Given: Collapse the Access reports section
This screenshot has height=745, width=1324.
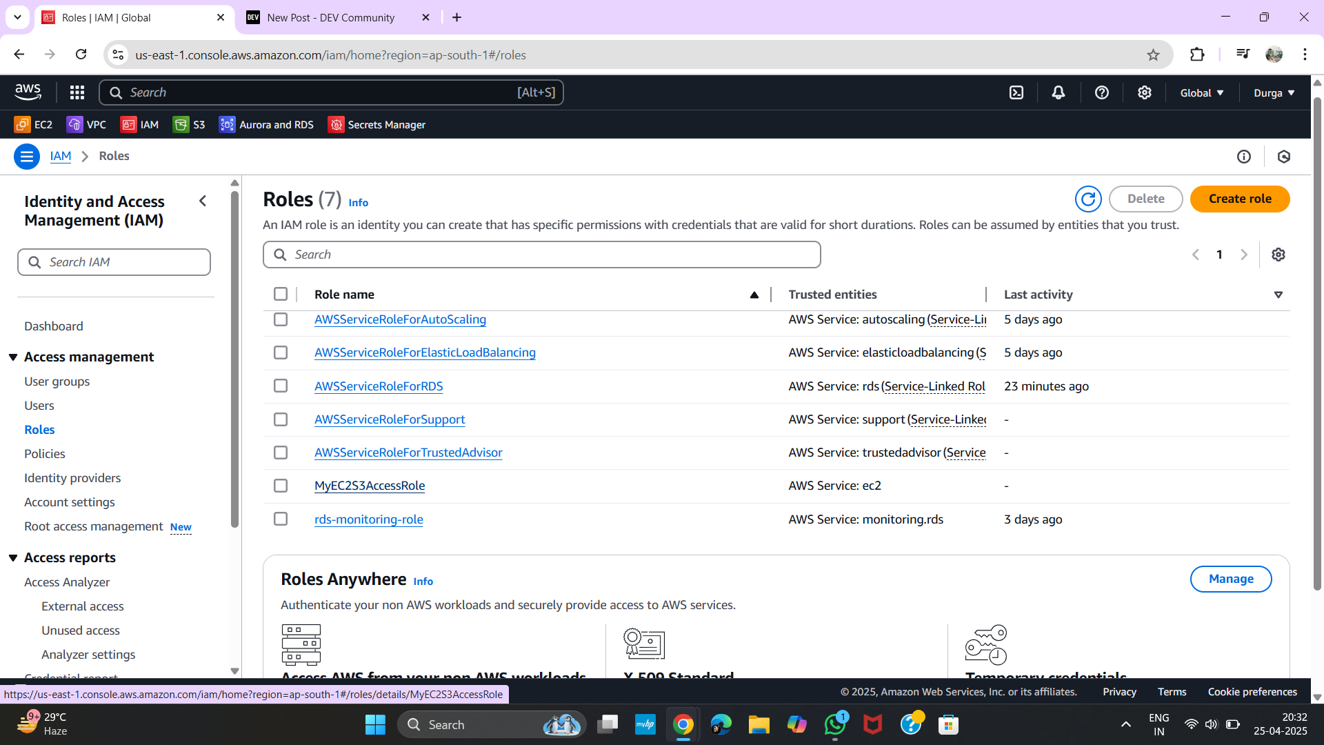Looking at the screenshot, I should 13,557.
